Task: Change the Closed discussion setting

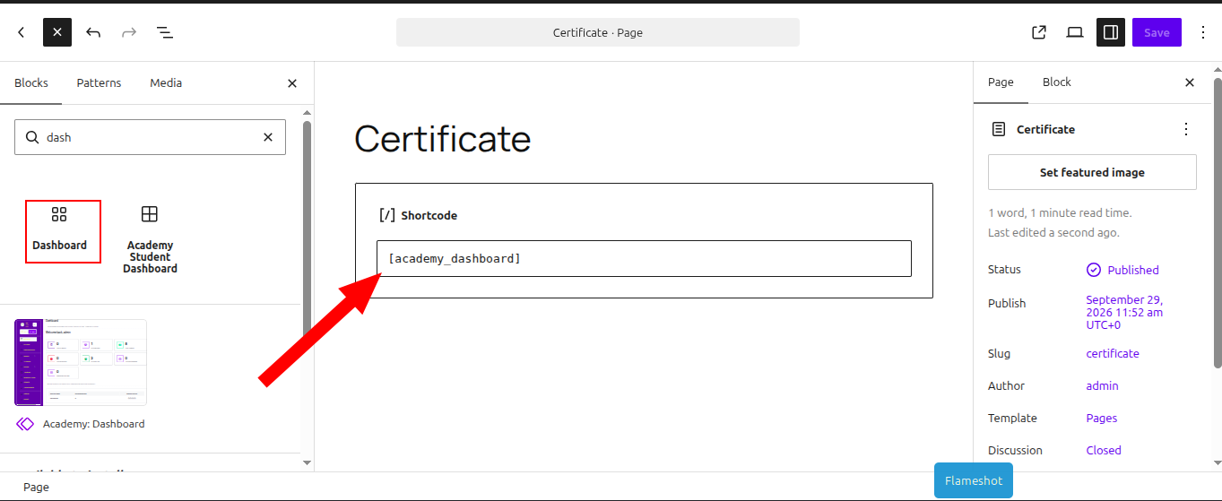Action: [1104, 451]
